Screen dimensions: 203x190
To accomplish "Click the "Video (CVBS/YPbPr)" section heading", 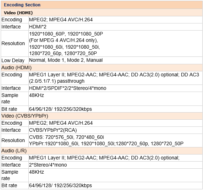I will [25, 116].
